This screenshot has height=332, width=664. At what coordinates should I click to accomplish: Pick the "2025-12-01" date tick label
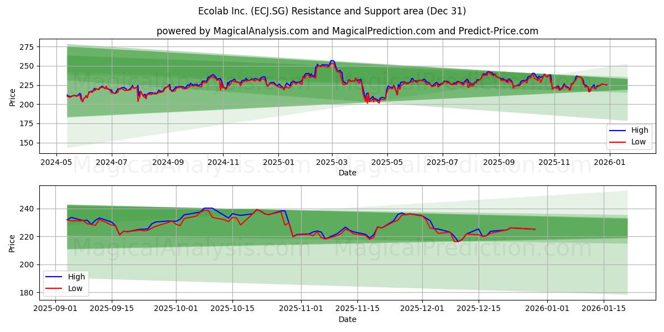pos(423,309)
